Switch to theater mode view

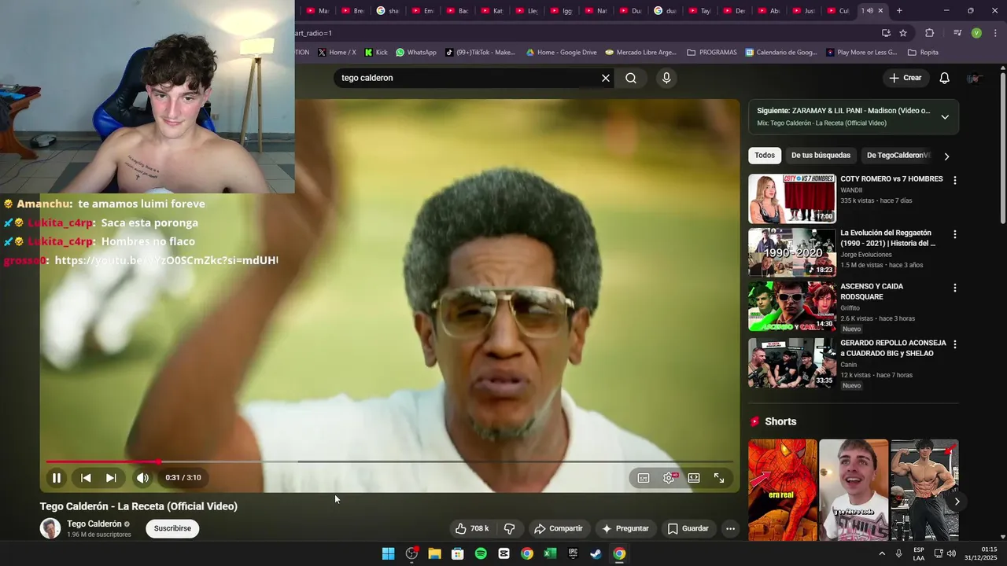click(694, 477)
